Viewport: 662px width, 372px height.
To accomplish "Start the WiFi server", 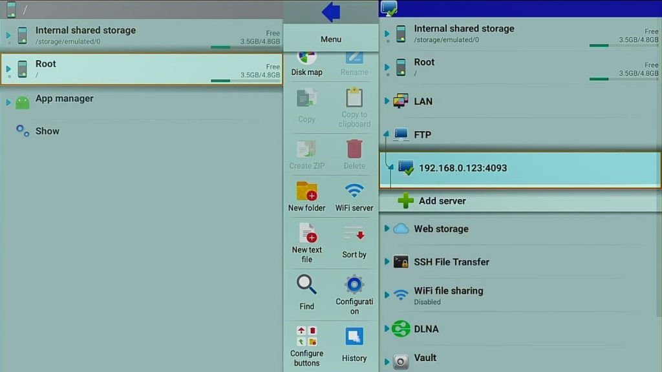I will [x=354, y=196].
